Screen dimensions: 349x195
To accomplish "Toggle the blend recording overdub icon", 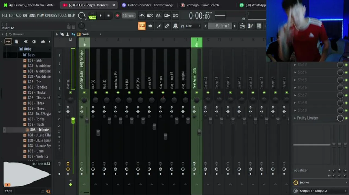I will coord(167,15).
